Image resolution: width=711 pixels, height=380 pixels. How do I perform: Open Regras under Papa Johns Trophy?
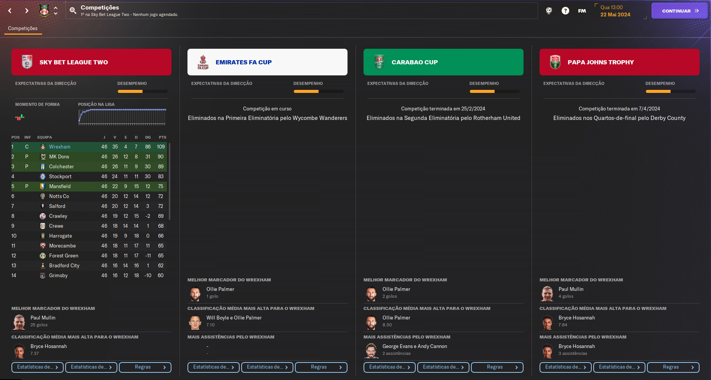[673, 367]
